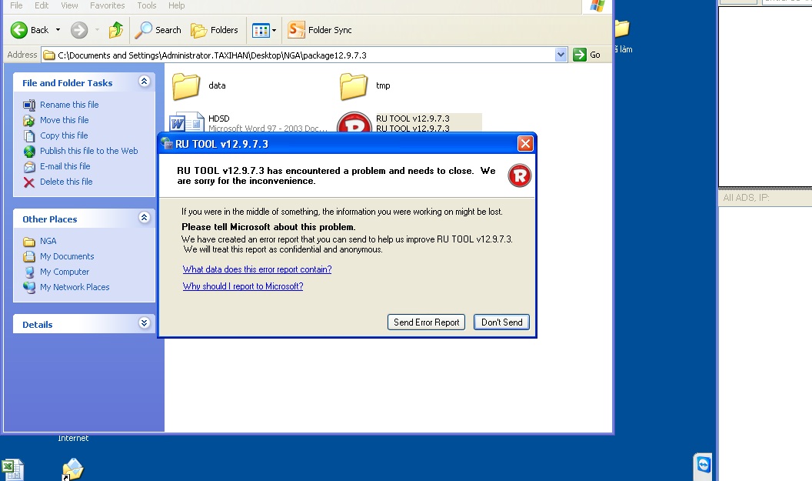Toggle the Folders pane button
The width and height of the screenshot is (812, 481).
tap(215, 30)
